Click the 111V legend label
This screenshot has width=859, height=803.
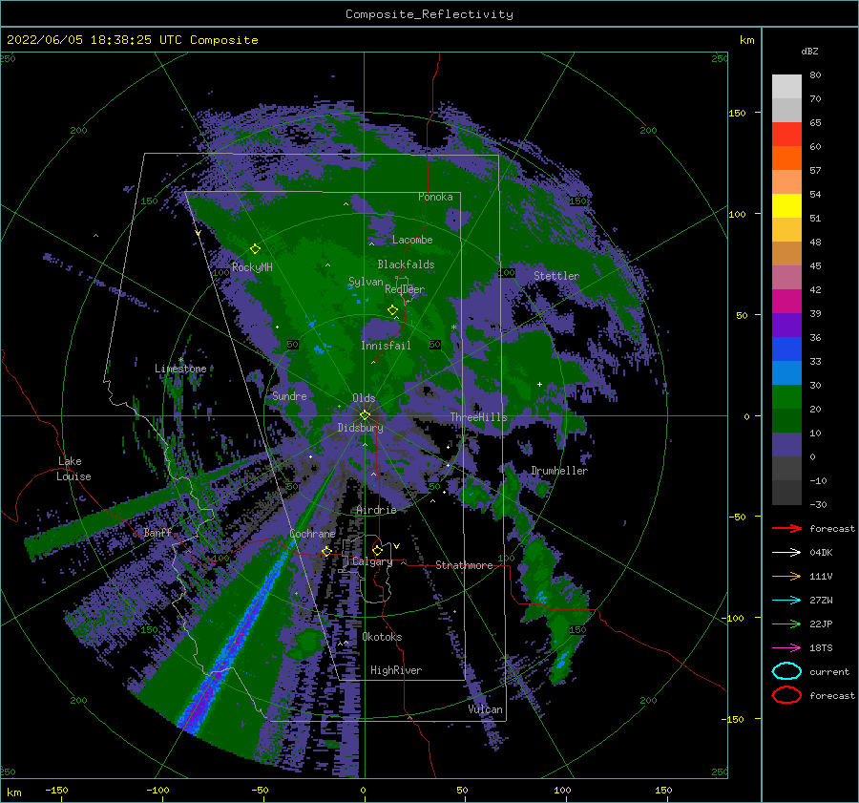[x=821, y=576]
